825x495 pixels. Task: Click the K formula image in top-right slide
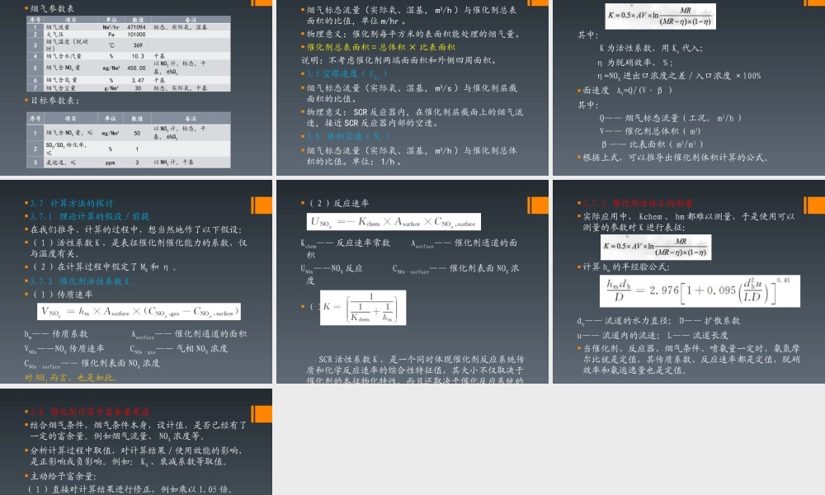pos(660,16)
